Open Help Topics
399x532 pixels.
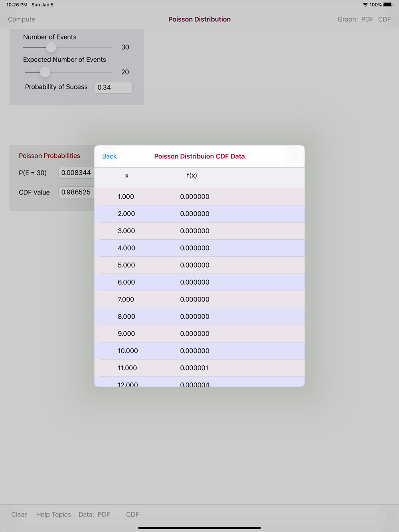click(x=53, y=514)
